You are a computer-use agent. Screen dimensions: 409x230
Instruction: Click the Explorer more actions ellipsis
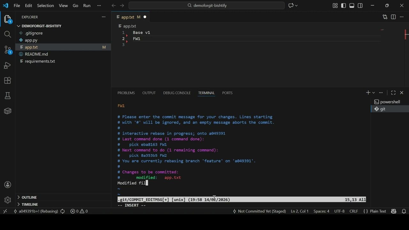(104, 17)
